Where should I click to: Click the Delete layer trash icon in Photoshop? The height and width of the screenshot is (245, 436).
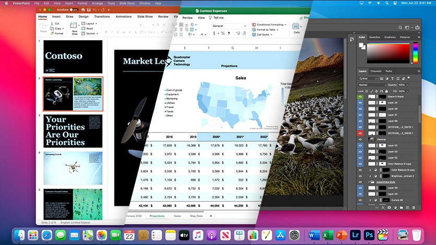point(414,207)
